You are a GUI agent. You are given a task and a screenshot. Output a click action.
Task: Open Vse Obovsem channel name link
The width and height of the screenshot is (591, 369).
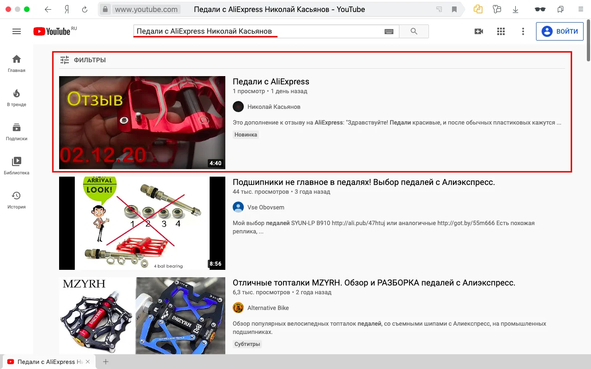tap(266, 207)
